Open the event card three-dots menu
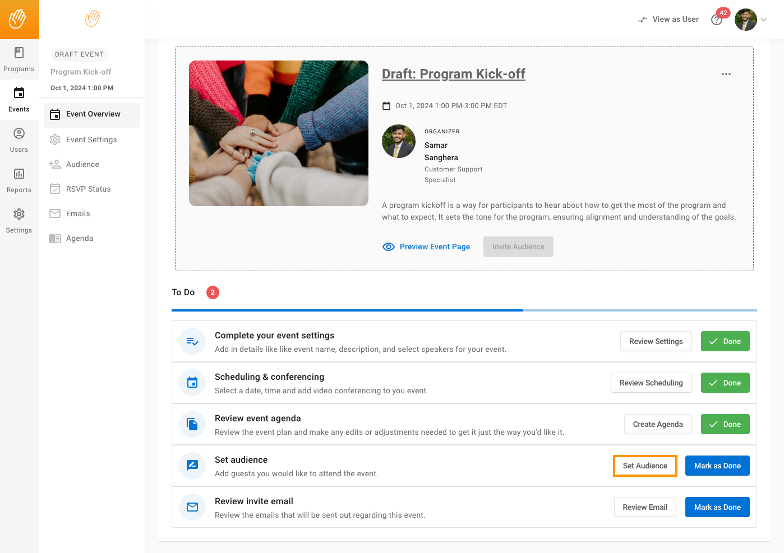Image resolution: width=784 pixels, height=553 pixels. click(726, 74)
